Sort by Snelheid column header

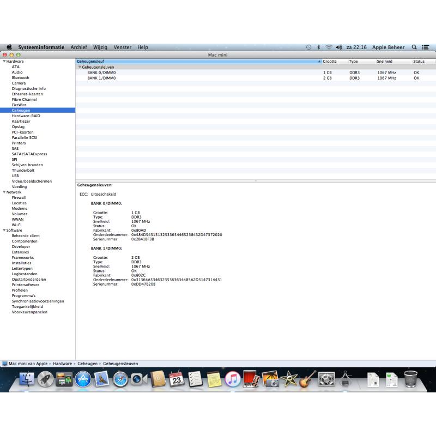[393, 61]
